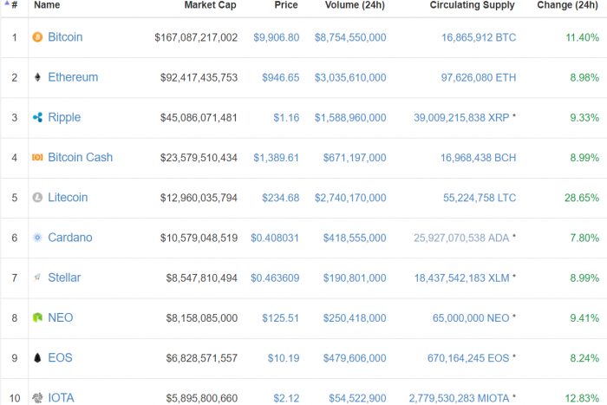Click the NEO logo icon
Viewport: 607px width, 405px height.
(x=37, y=317)
